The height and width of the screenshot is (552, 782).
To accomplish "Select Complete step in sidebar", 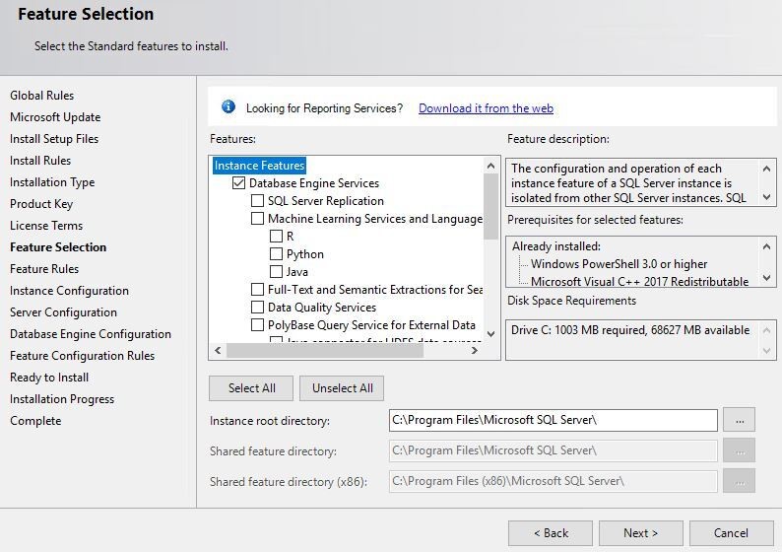I will 35,421.
